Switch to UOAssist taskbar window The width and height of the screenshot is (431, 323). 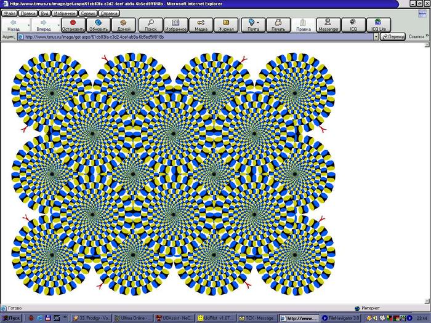pyautogui.click(x=174, y=318)
